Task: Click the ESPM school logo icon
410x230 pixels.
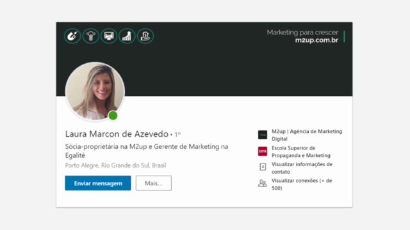Action: (x=263, y=151)
